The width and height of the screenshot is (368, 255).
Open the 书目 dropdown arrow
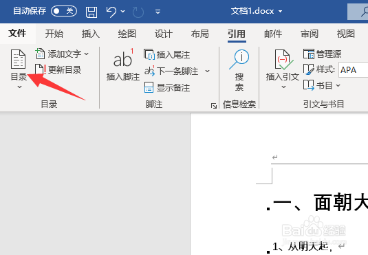coord(338,85)
